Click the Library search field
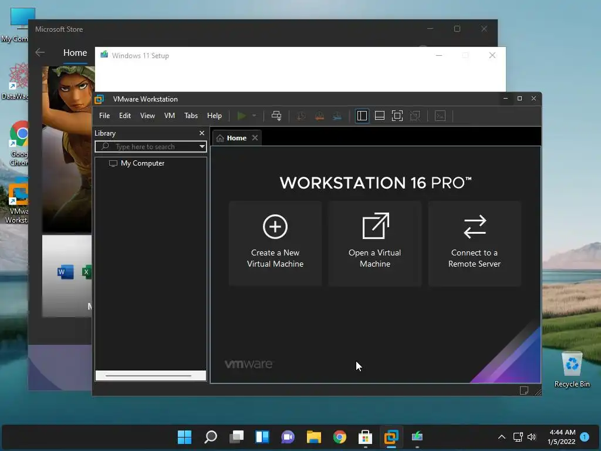601x451 pixels. (151, 146)
